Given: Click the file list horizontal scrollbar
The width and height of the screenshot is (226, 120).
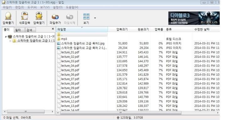Looking at the screenshot, I should pyautogui.click(x=121, y=113).
